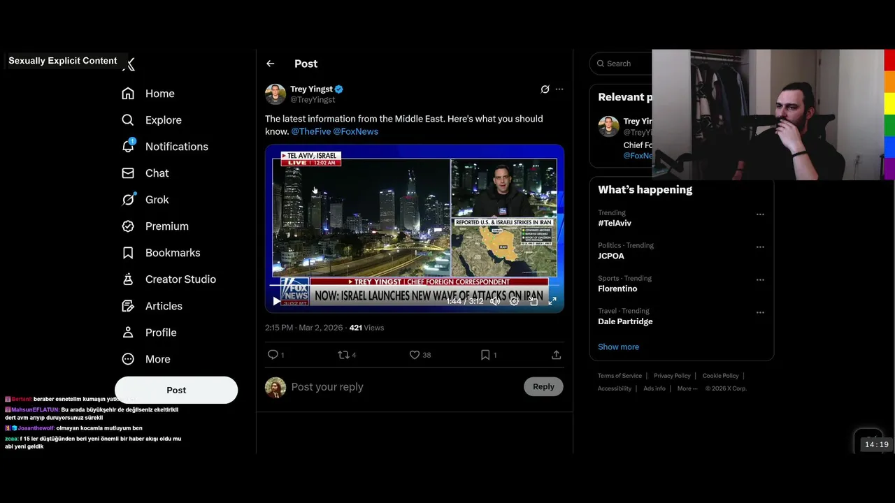Play the Fox News video
This screenshot has height=503, width=895.
(277, 301)
